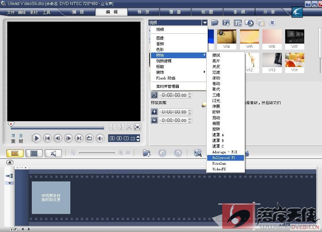Switch to Timeline view
The width and height of the screenshot is (322, 232).
34,153
